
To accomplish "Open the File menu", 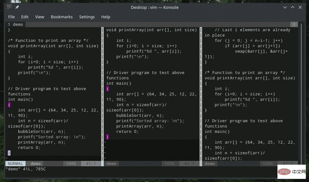I will (x=11, y=17).
